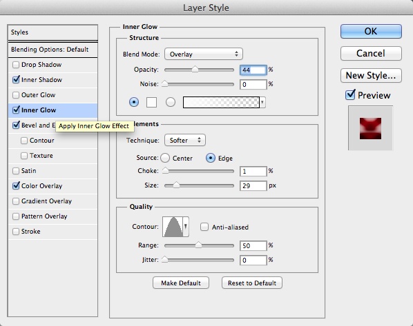
Task: Open the Satin style settings row
Action: click(x=53, y=171)
